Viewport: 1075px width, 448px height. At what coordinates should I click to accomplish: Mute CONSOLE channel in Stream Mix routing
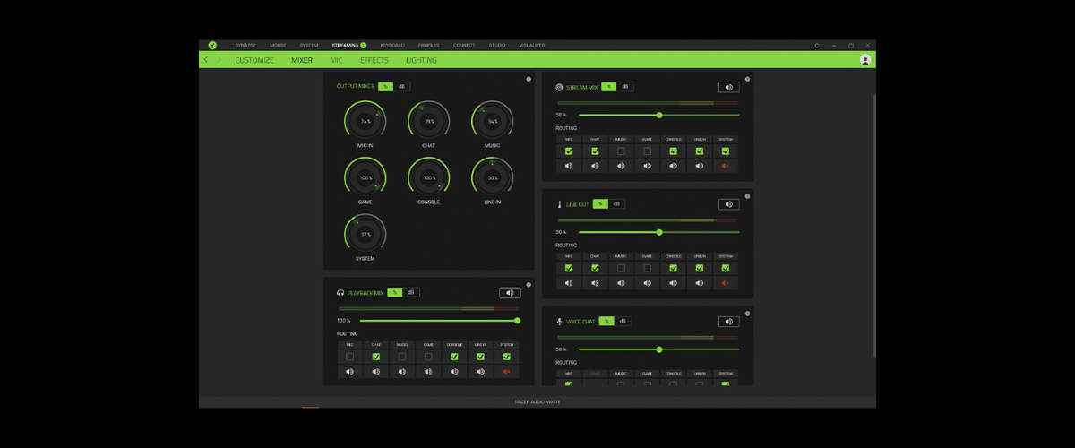point(673,166)
